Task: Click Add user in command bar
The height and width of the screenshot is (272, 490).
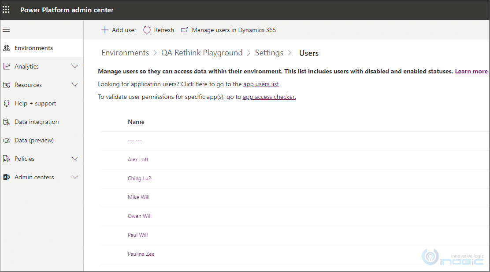Action: coord(124,30)
